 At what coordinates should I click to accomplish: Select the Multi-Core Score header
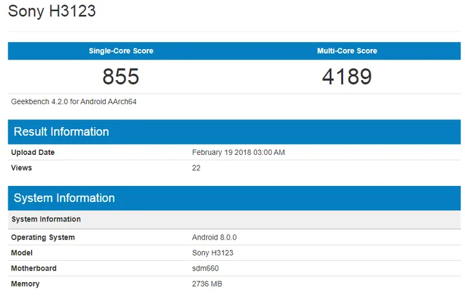(347, 51)
